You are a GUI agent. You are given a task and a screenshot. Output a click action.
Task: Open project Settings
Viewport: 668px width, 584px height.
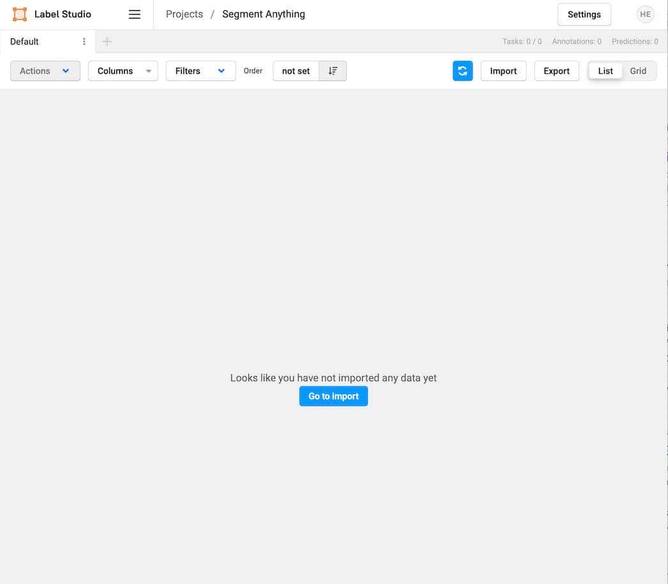pos(584,15)
